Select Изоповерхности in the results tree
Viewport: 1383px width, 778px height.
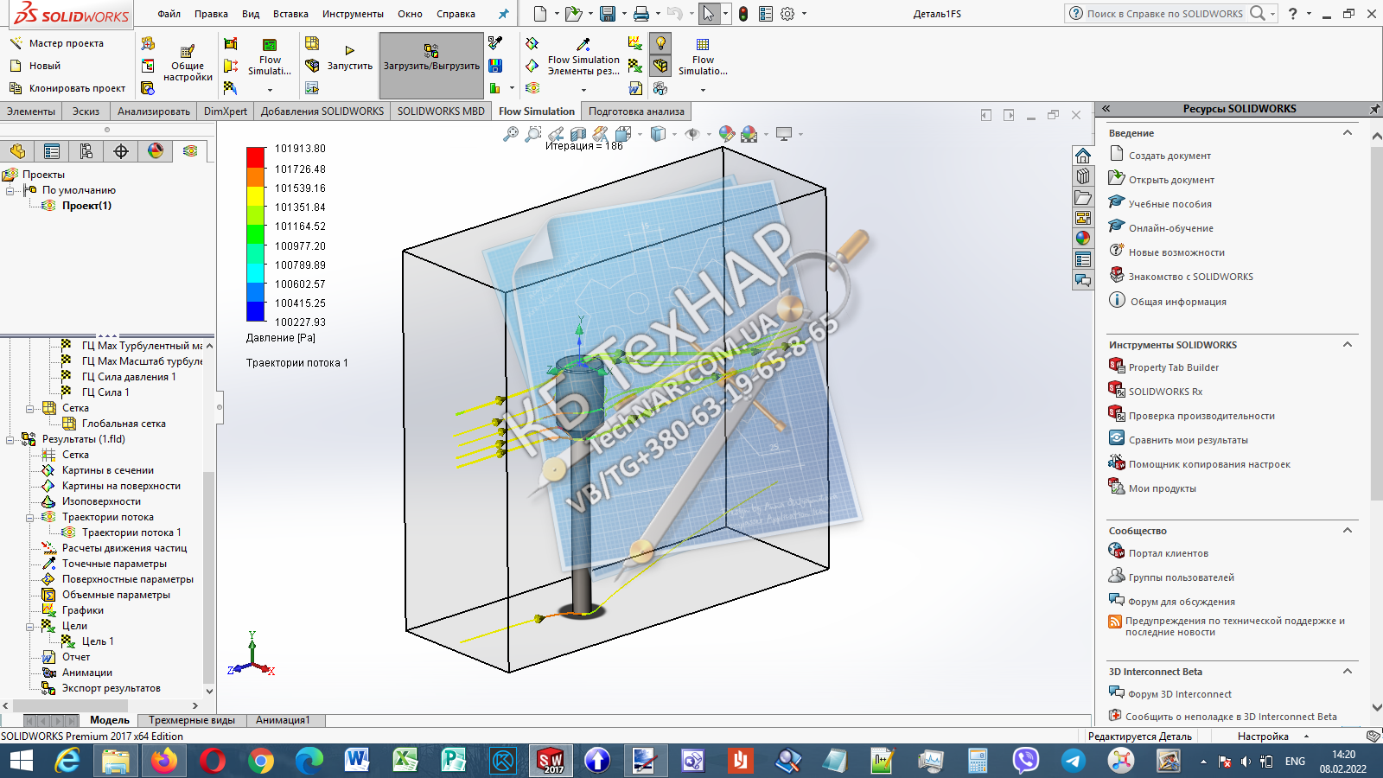[x=101, y=501]
